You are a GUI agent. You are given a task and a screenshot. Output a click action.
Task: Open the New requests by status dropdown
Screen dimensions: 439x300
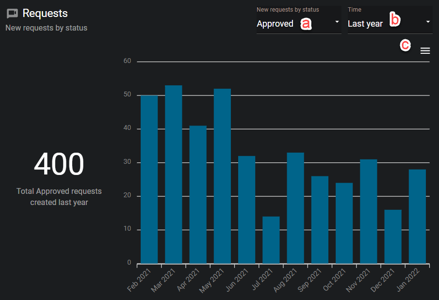point(299,20)
